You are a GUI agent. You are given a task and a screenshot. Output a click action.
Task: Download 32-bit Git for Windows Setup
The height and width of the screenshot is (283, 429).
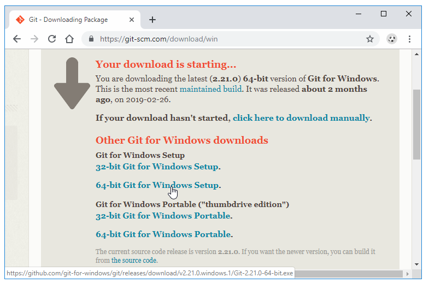point(157,167)
